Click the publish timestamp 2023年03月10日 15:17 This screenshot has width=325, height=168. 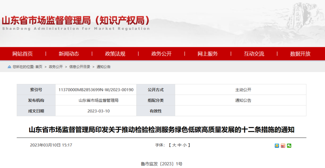[51, 145]
